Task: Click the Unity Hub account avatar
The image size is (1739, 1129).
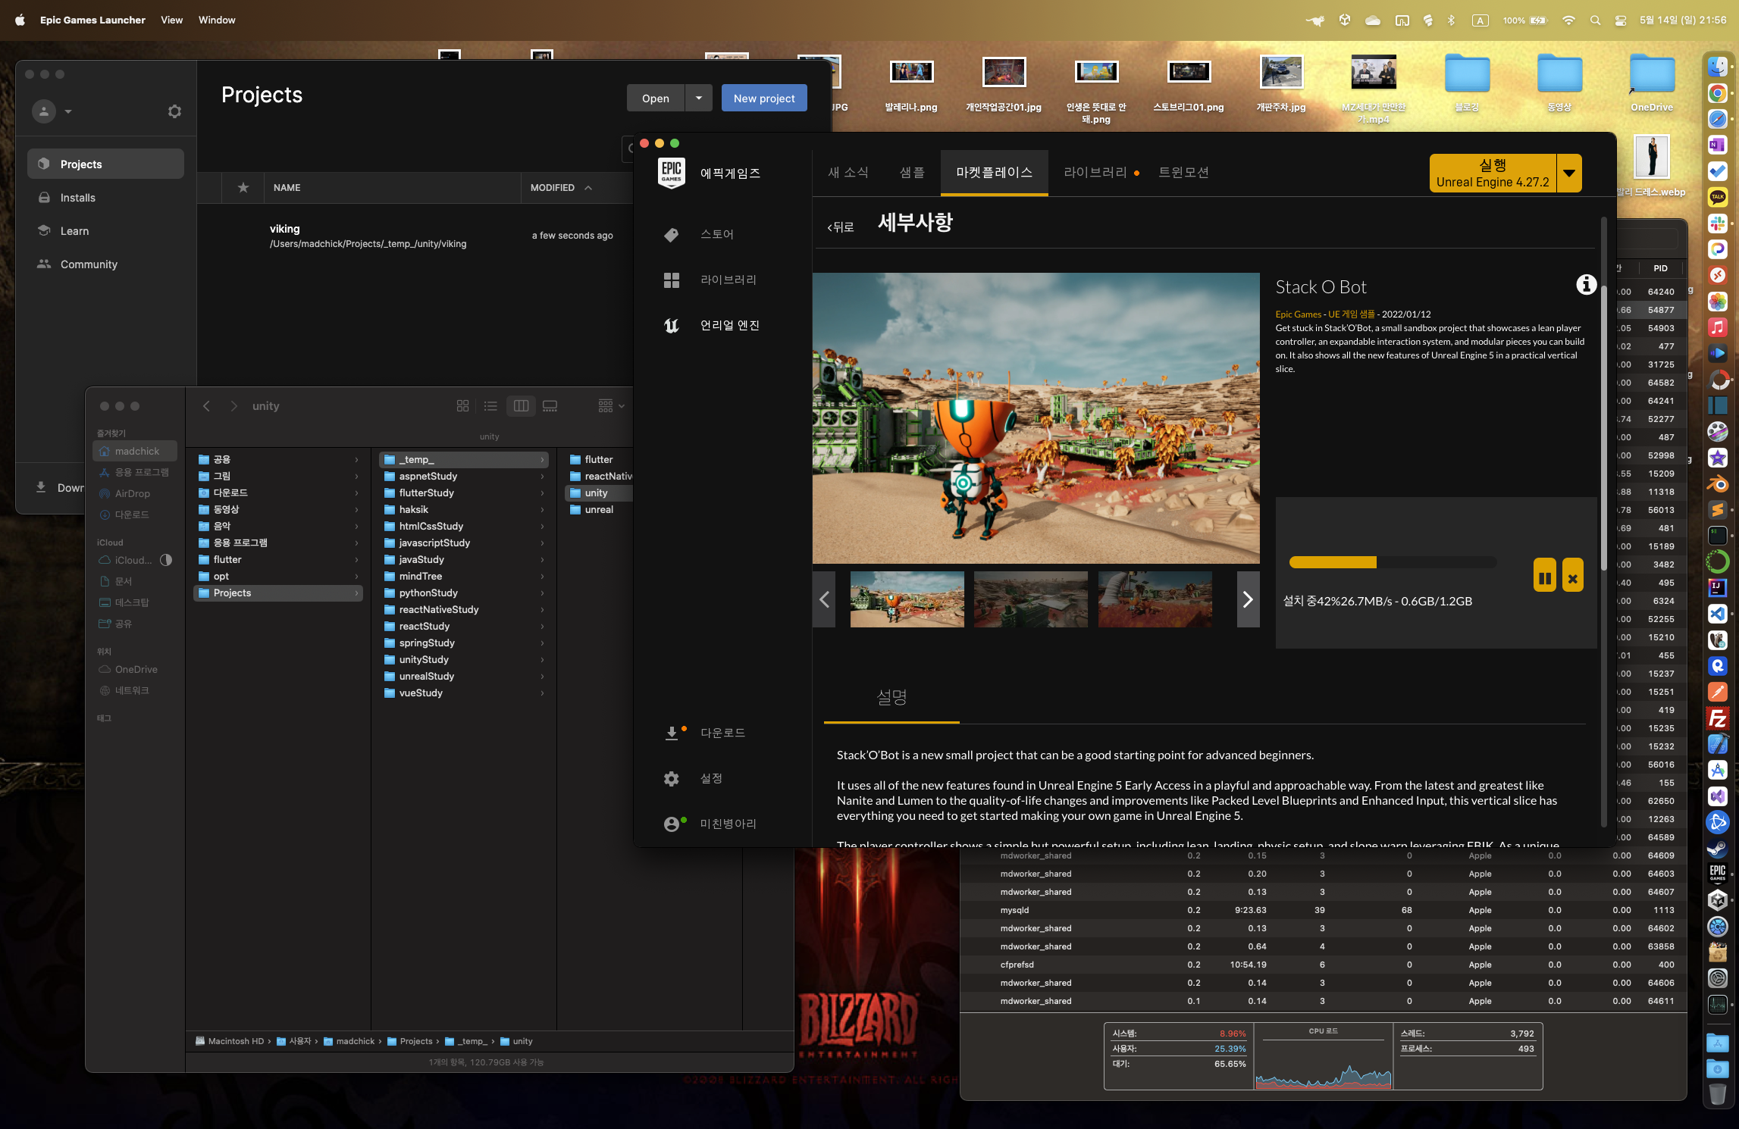Action: 44,111
